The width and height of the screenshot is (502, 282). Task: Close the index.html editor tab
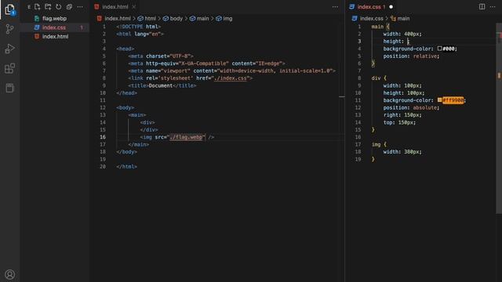pyautogui.click(x=134, y=7)
